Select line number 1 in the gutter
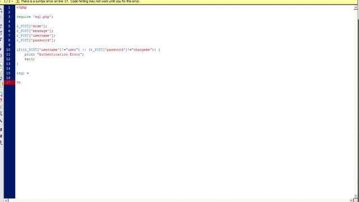359x202 pixels. pos(9,7)
